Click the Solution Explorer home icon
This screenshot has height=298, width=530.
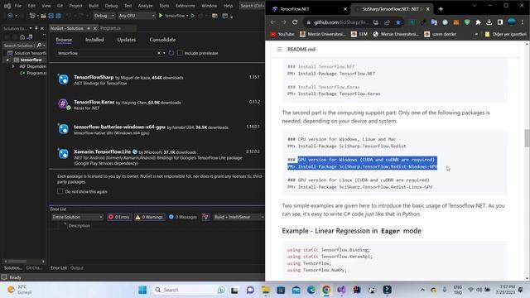(x=22, y=37)
